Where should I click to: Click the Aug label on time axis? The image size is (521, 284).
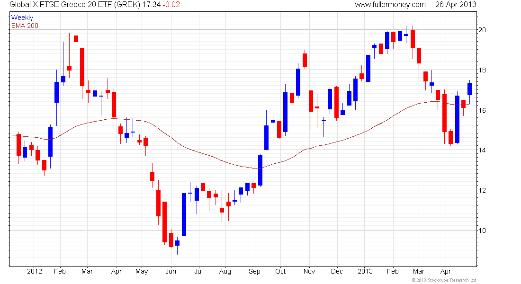[225, 271]
